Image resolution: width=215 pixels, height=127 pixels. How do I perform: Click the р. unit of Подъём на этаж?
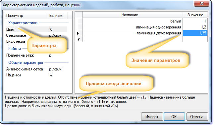pyautogui.click(x=51, y=56)
